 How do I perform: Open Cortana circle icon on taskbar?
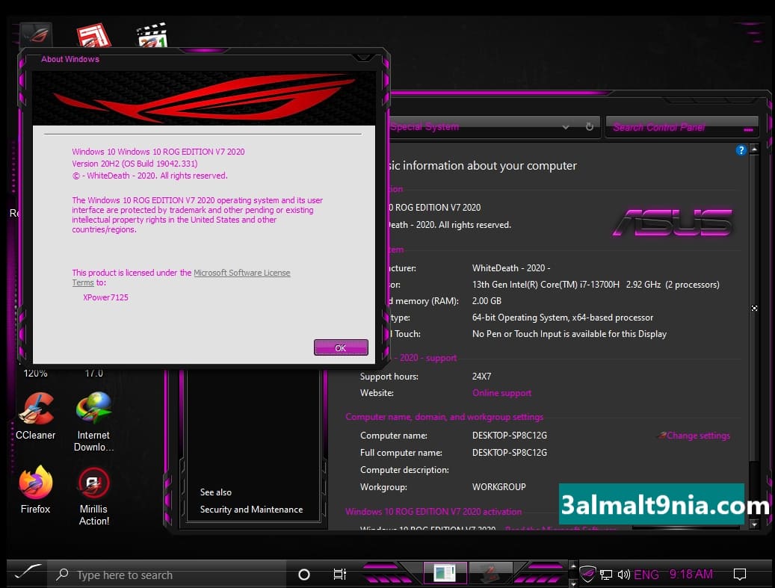click(304, 574)
